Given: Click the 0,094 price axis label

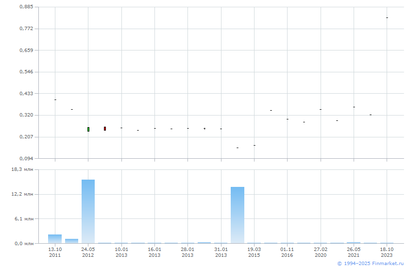Looking at the screenshot, I should click(26, 158).
